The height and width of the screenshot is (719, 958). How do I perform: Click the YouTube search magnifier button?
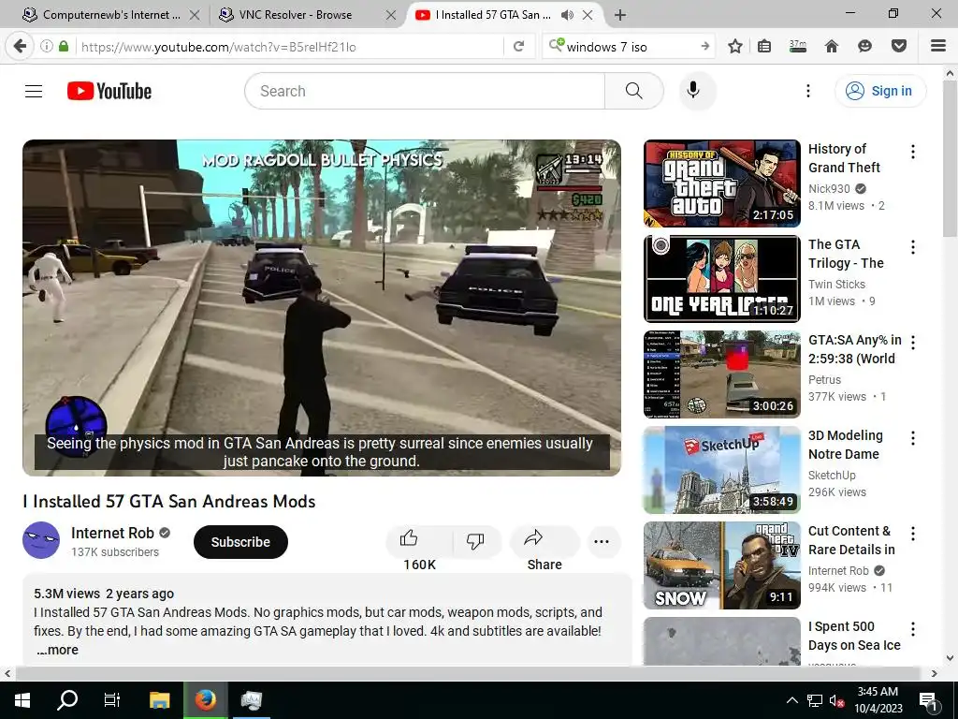pos(634,91)
